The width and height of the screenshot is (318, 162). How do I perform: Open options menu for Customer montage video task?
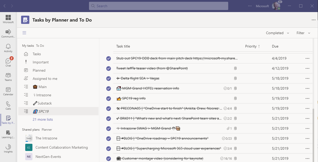pyautogui.click(x=307, y=158)
